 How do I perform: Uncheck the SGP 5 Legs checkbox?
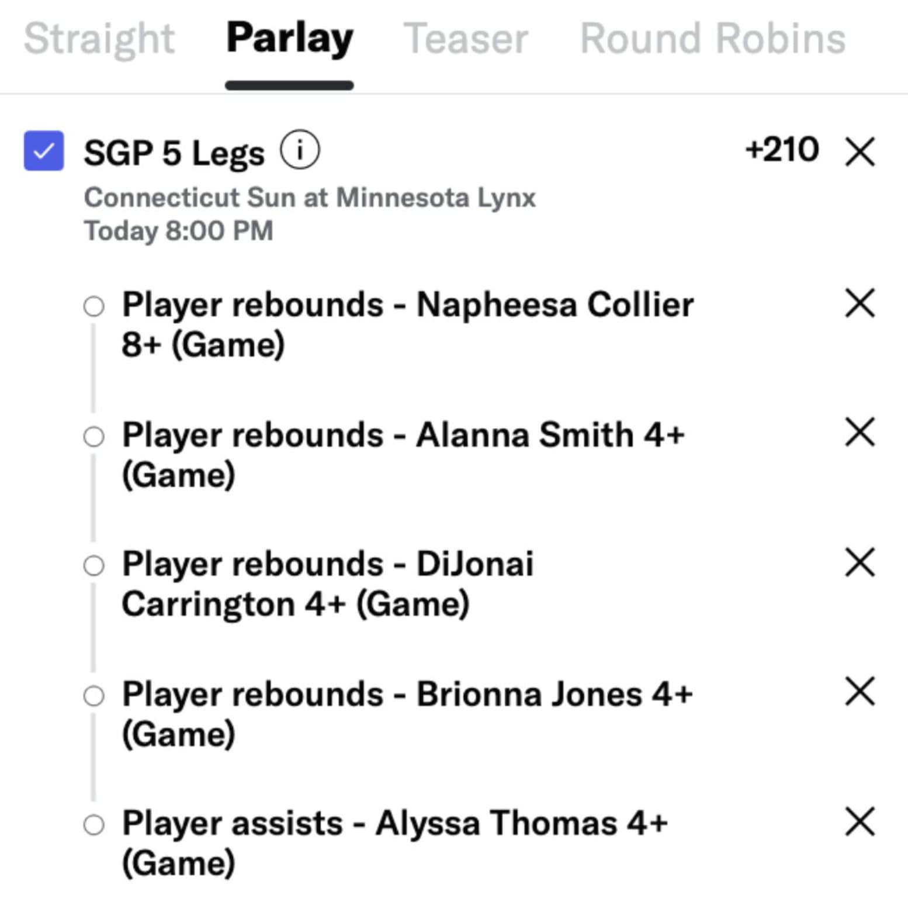tap(44, 151)
